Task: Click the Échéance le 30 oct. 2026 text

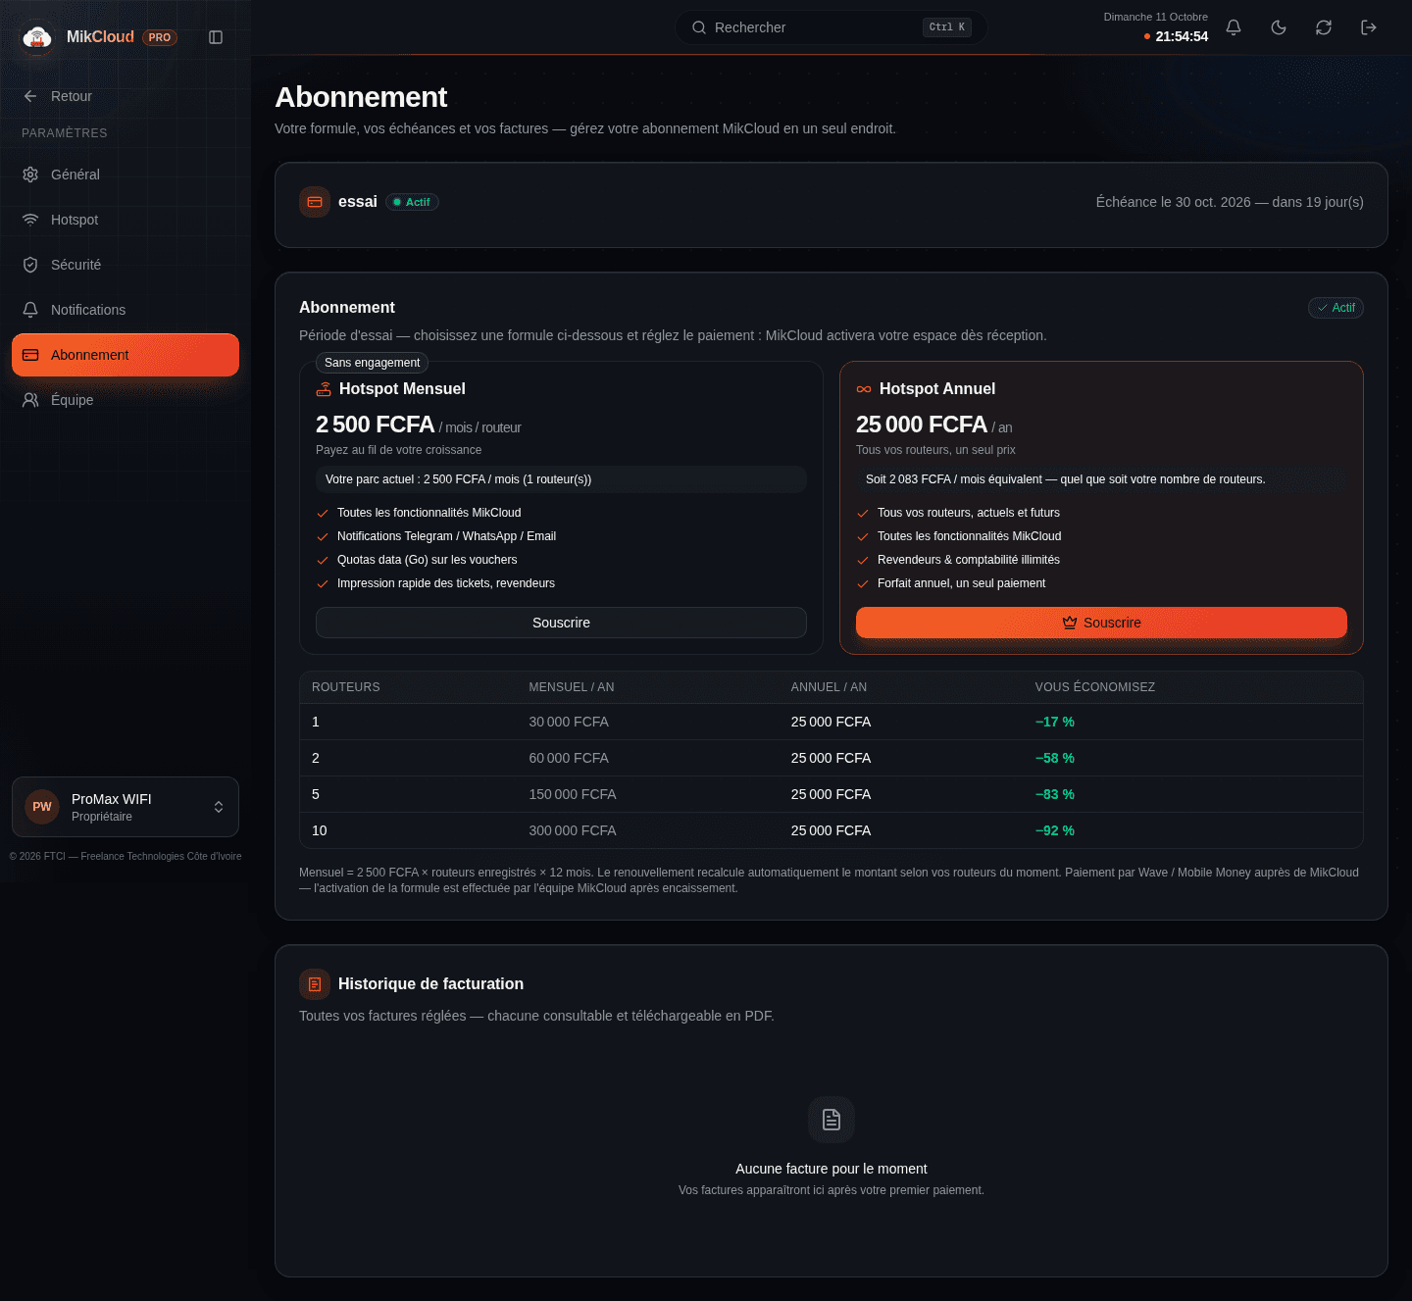Action: [1174, 202]
